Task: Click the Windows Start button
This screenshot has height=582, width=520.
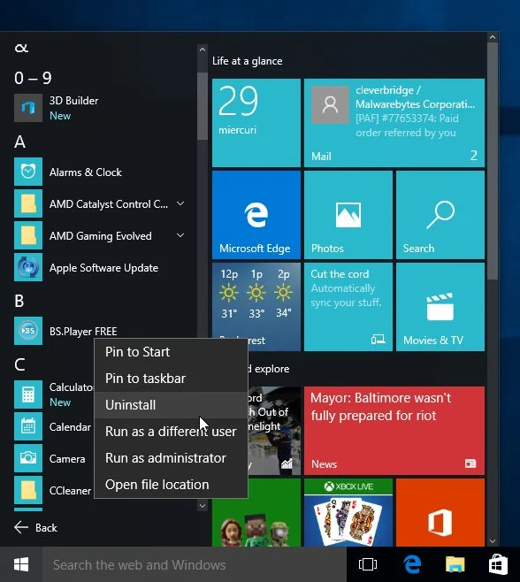Action: 21,564
